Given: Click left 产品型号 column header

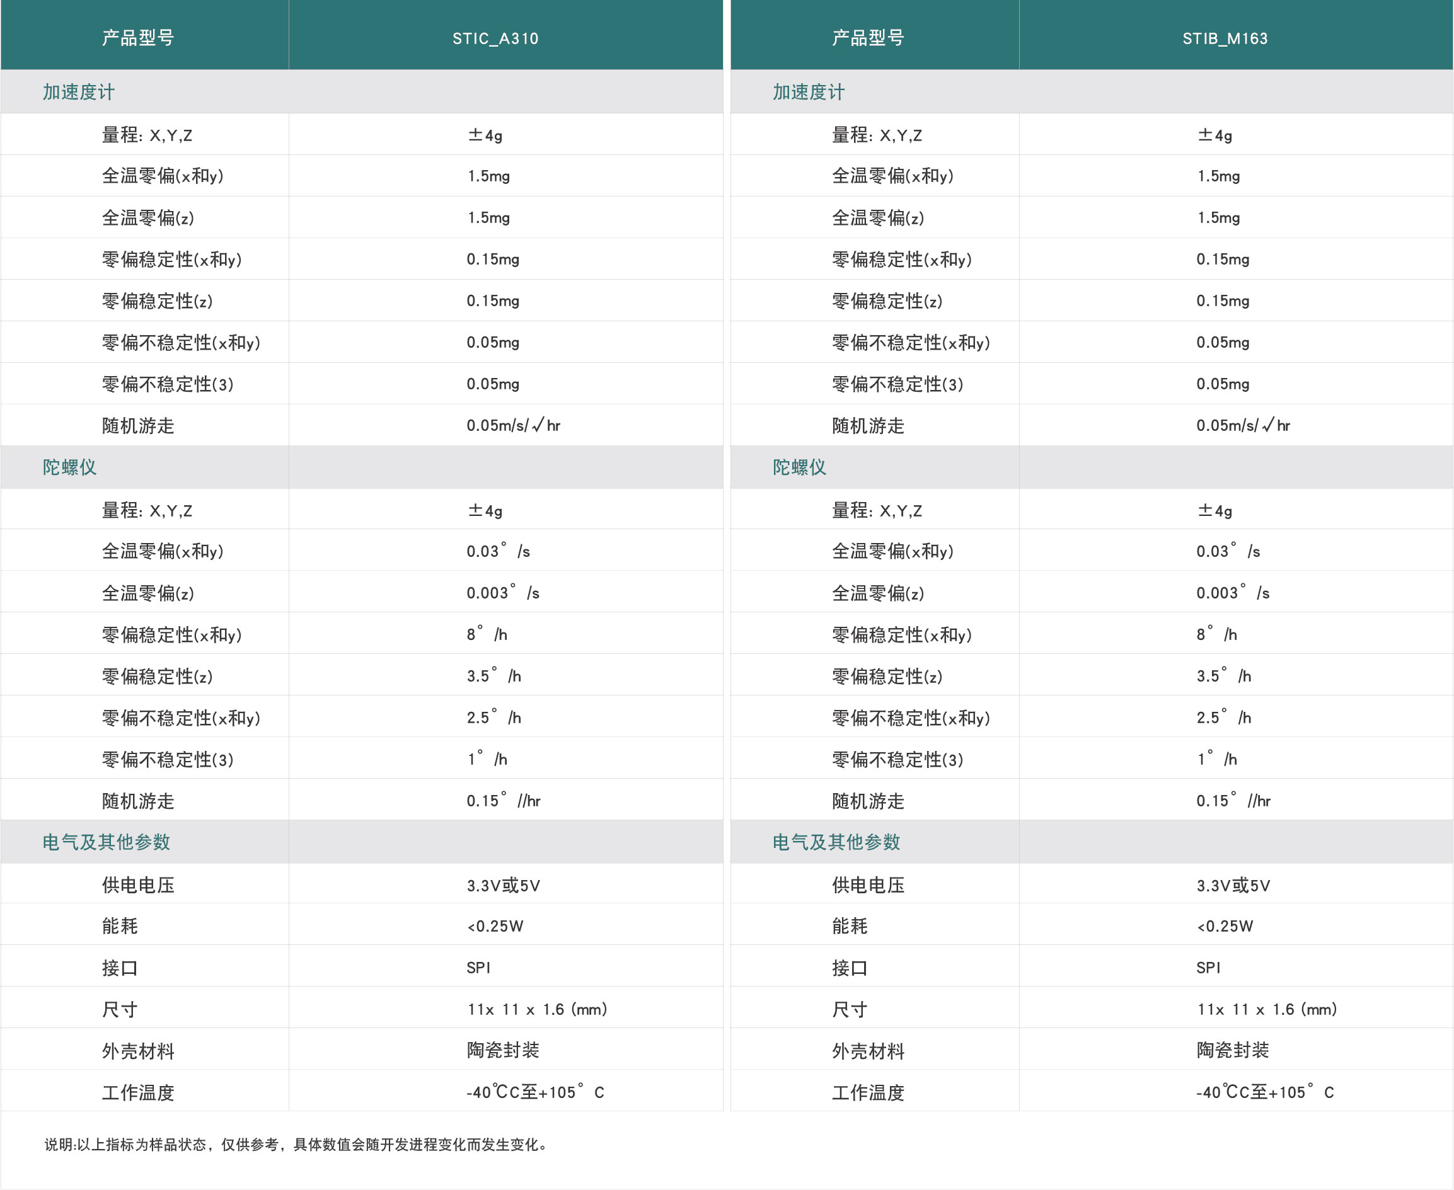Looking at the screenshot, I should pos(138,38).
